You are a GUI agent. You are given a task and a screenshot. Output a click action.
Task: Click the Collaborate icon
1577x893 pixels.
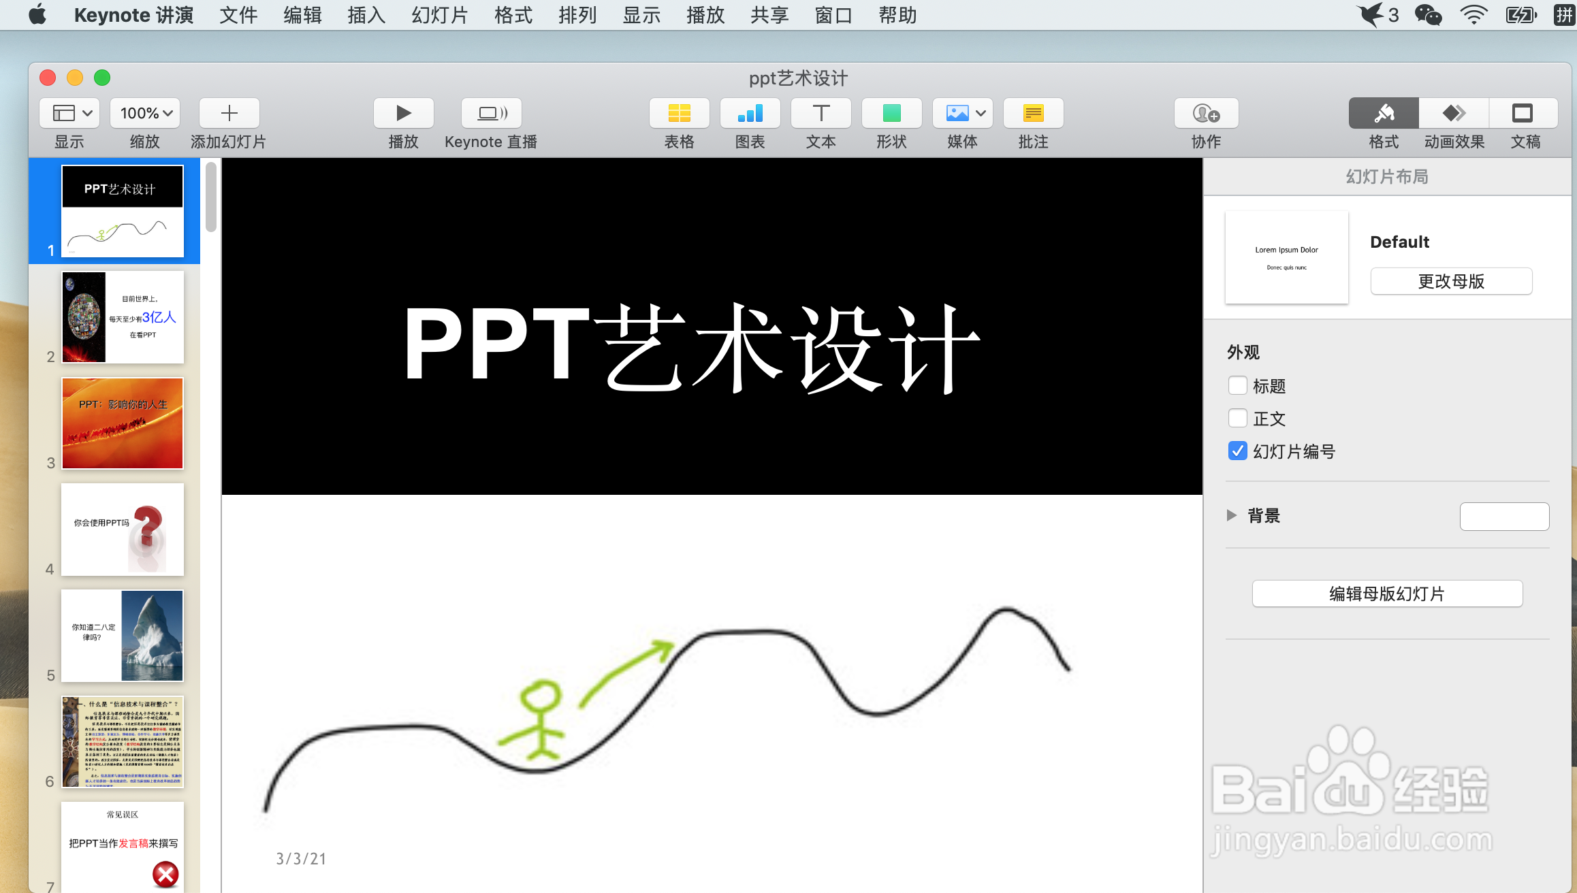[x=1206, y=113]
